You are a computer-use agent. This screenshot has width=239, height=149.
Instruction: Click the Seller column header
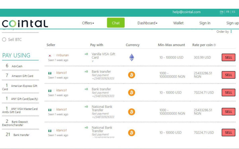pyautogui.click(x=51, y=45)
